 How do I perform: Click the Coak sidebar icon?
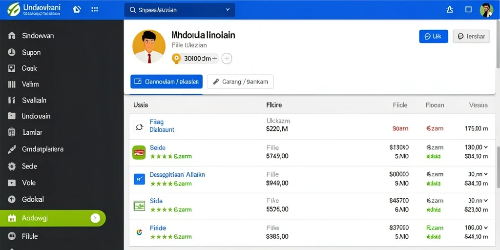click(12, 68)
